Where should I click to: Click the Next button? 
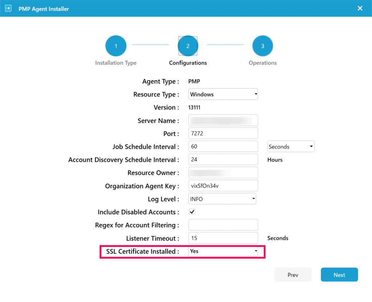tap(339, 275)
